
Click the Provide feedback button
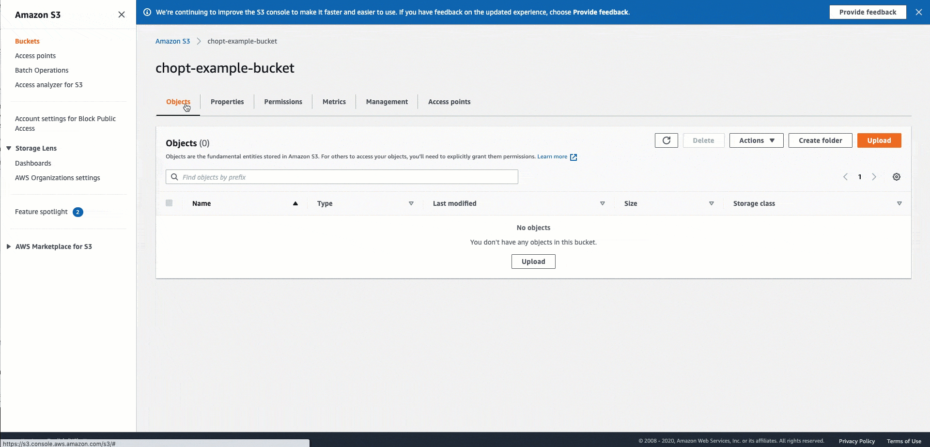tap(868, 12)
